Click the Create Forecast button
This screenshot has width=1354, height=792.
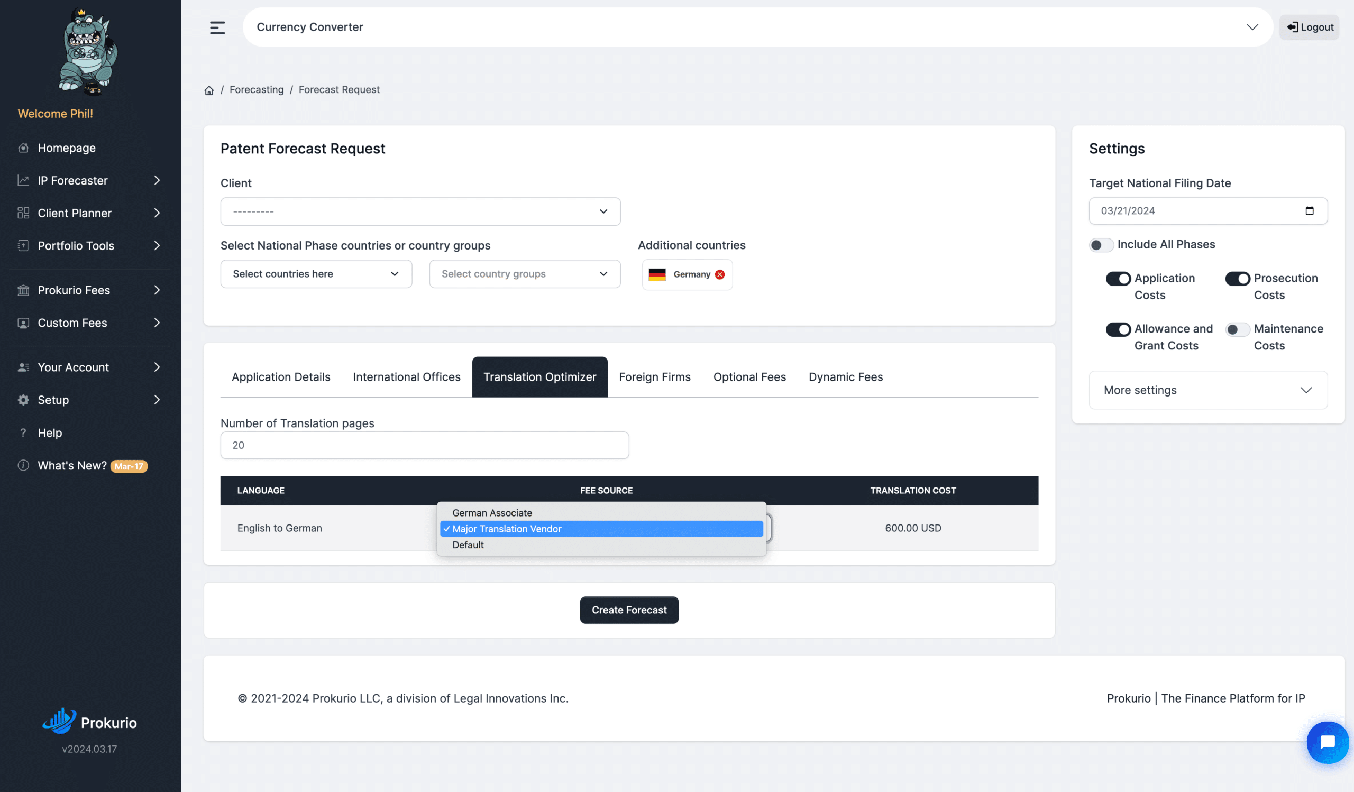[629, 610]
